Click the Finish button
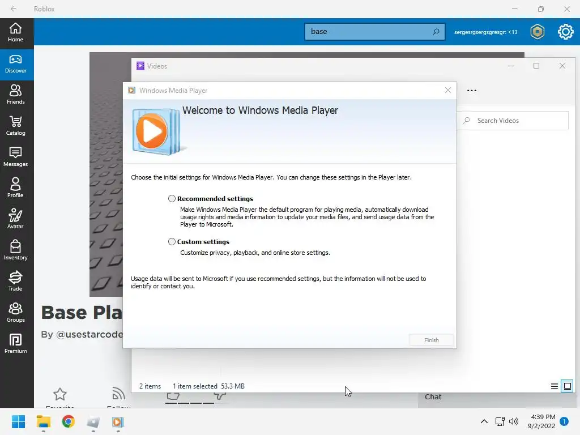580x435 pixels. pyautogui.click(x=431, y=340)
